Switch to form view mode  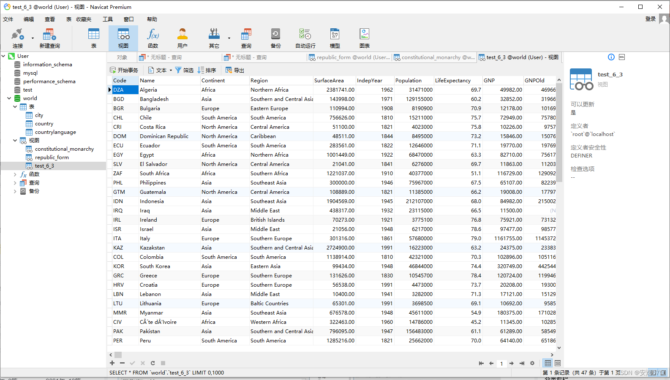click(x=558, y=363)
